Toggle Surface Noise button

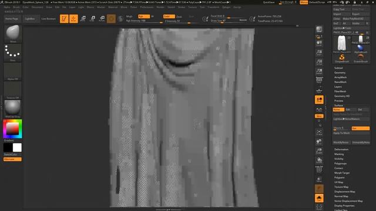pos(338,110)
